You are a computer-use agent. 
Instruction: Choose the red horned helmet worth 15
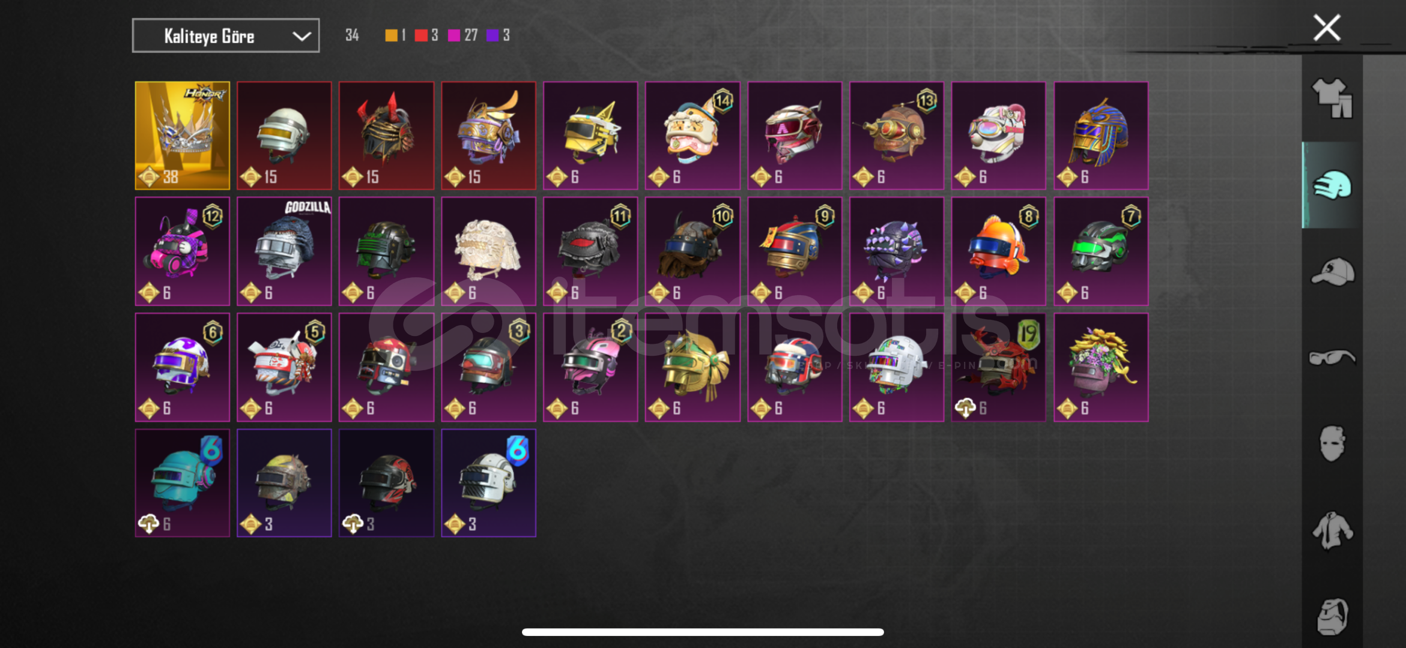[x=386, y=136]
